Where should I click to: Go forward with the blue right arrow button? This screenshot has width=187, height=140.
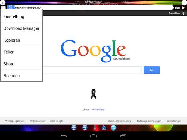point(85,128)
